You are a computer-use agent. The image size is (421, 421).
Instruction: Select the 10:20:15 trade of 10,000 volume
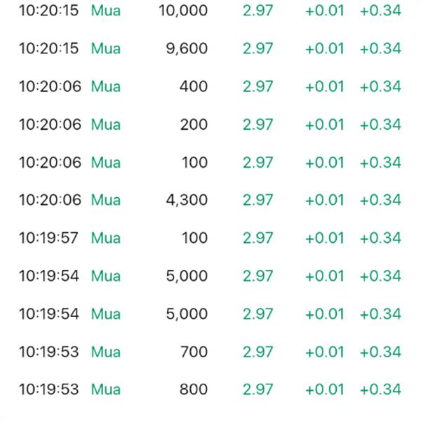[x=210, y=11]
